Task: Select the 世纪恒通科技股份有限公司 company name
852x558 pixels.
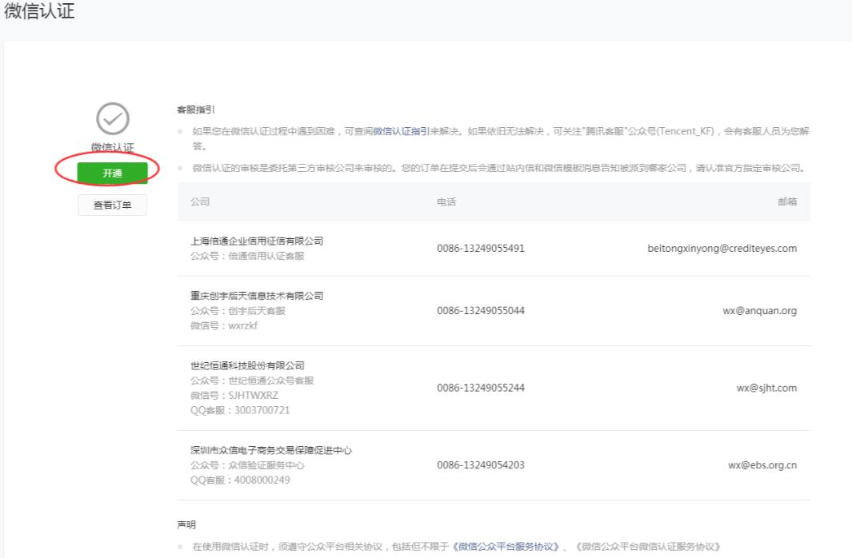Action: tap(247, 365)
